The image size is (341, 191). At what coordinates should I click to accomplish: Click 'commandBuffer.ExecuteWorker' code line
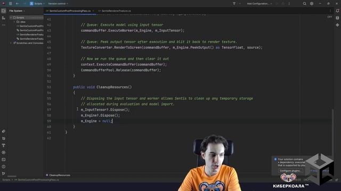click(x=133, y=31)
